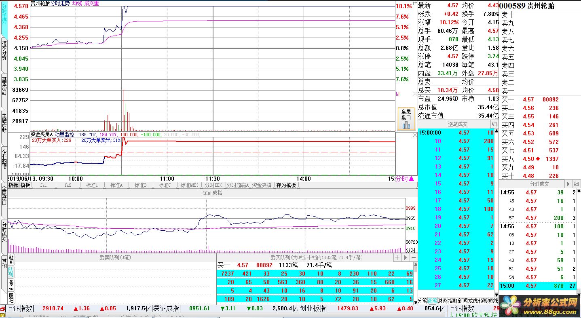Click the 存为模板 button
Screen dimensions: 581x318
(x=286, y=185)
